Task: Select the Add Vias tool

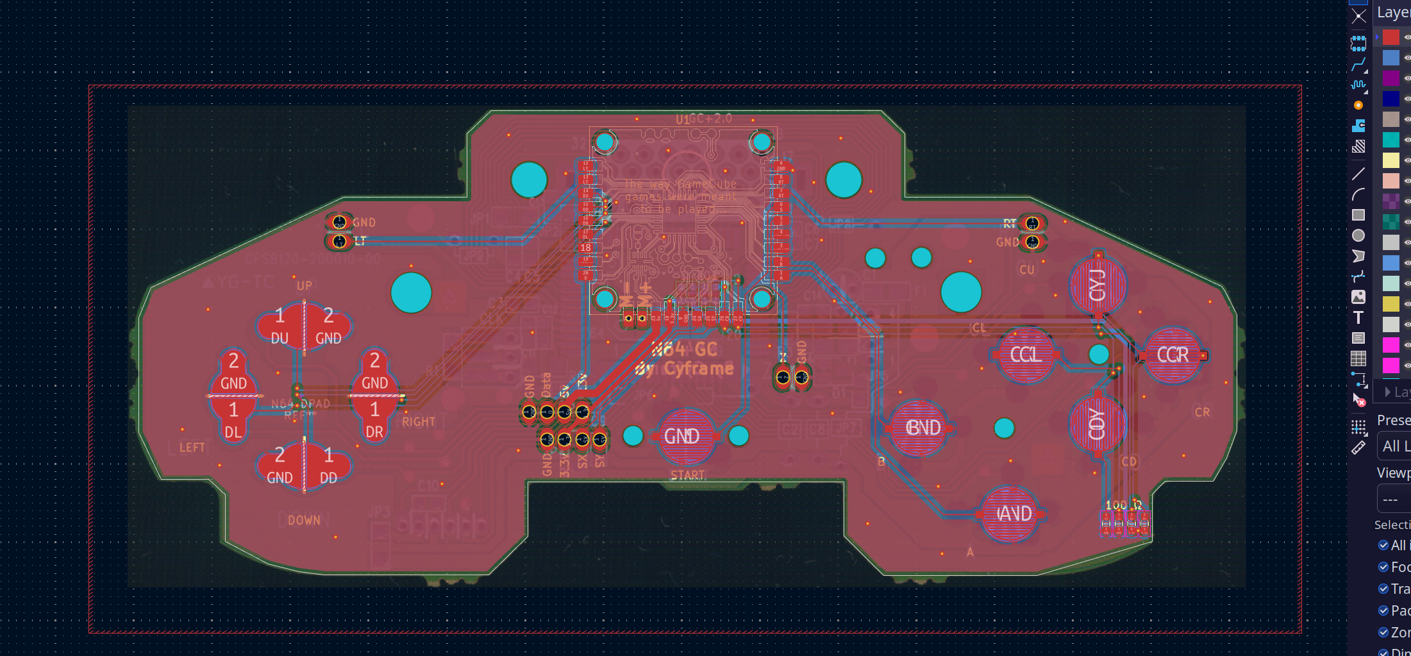Action: click(1358, 105)
